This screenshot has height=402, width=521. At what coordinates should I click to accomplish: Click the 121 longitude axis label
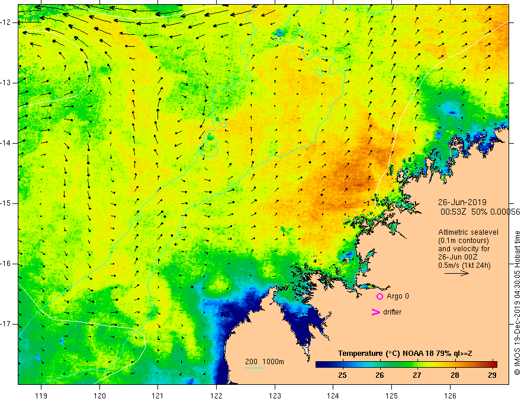click(x=158, y=395)
